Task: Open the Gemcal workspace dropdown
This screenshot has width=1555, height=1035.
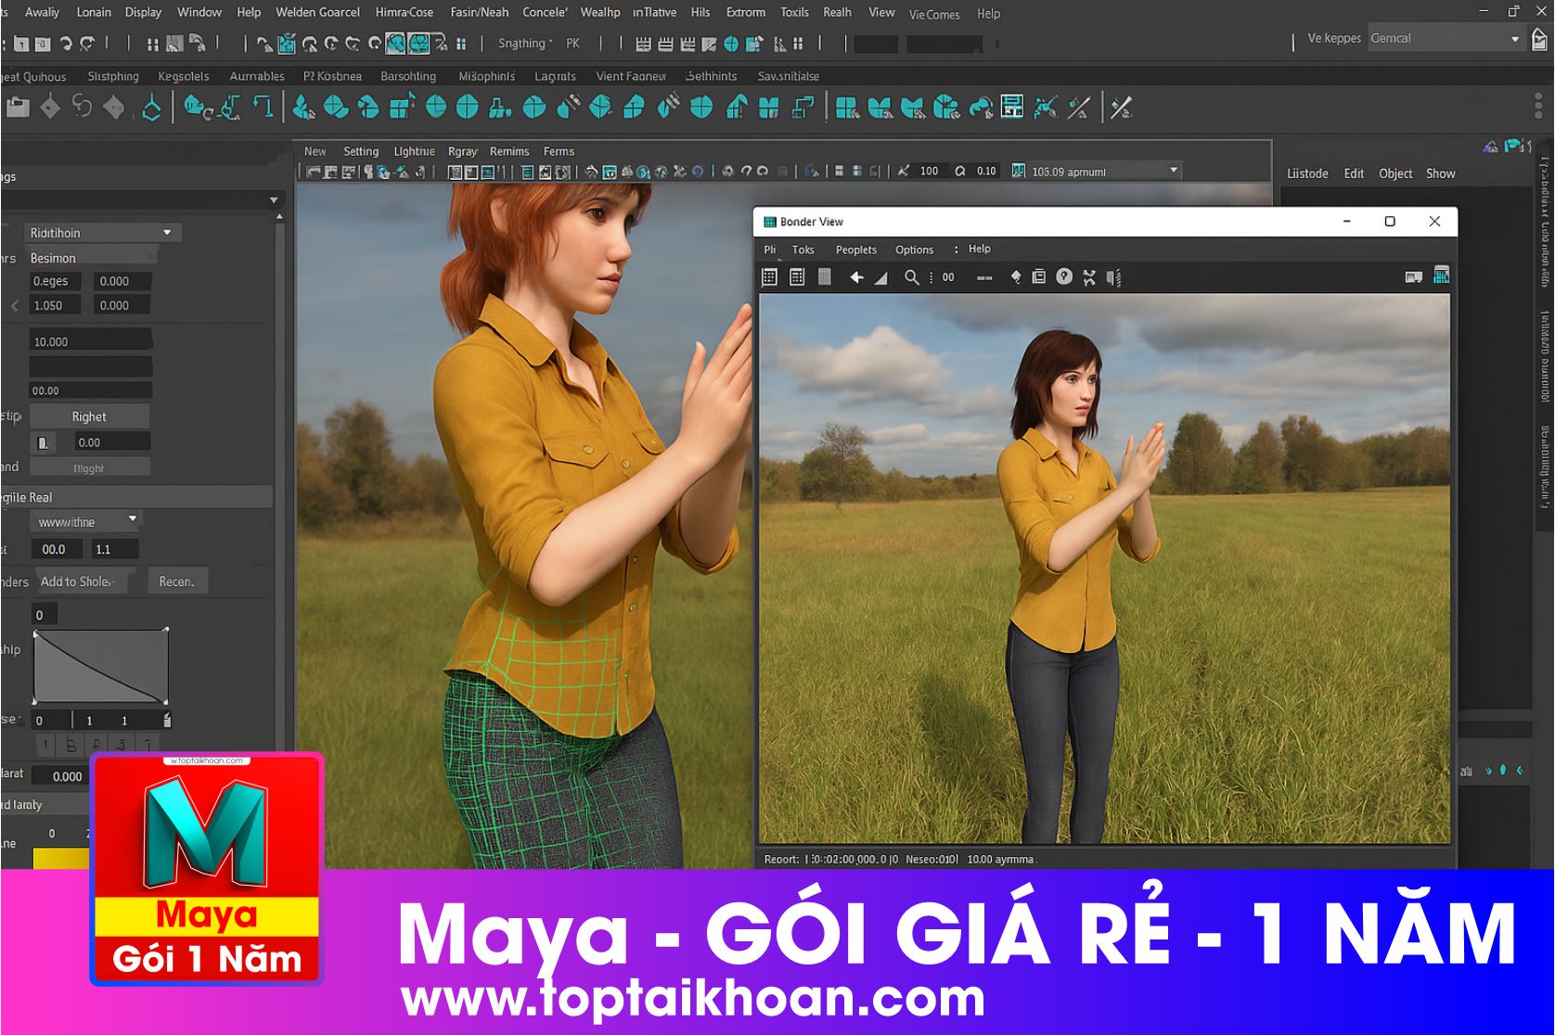Action: tap(1446, 38)
